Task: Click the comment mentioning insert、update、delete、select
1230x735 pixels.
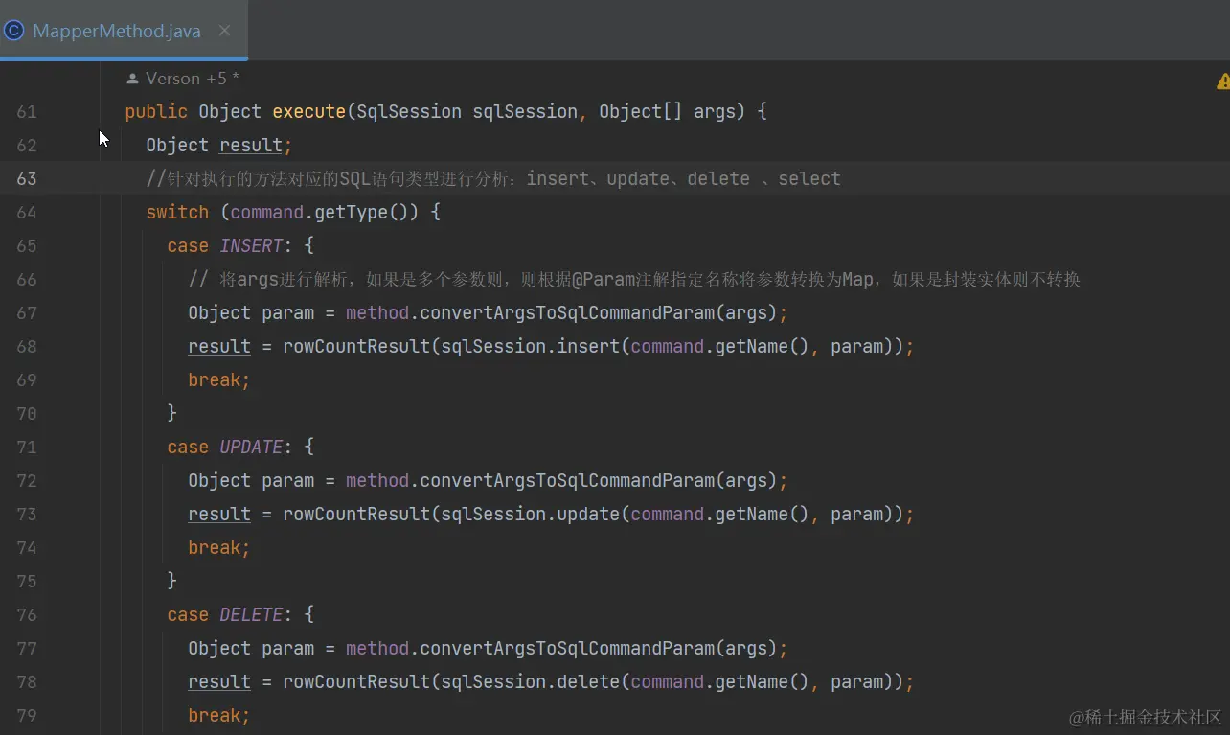Action: point(493,179)
